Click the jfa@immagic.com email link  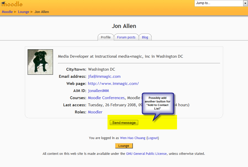(104, 77)
